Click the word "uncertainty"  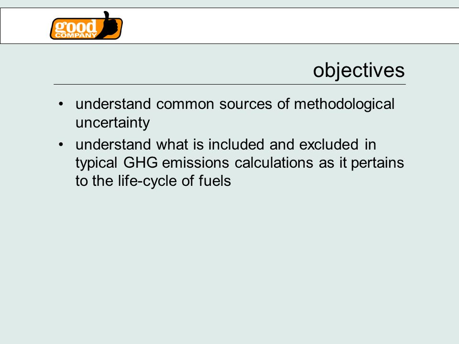(113, 123)
